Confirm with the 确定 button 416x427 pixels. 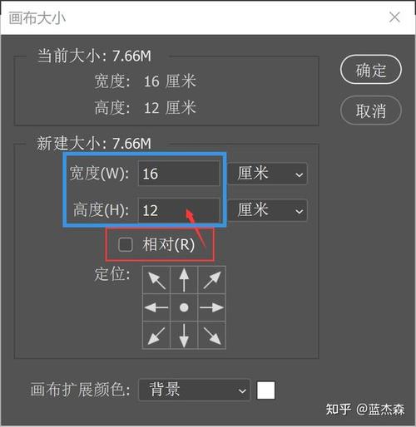[371, 70]
